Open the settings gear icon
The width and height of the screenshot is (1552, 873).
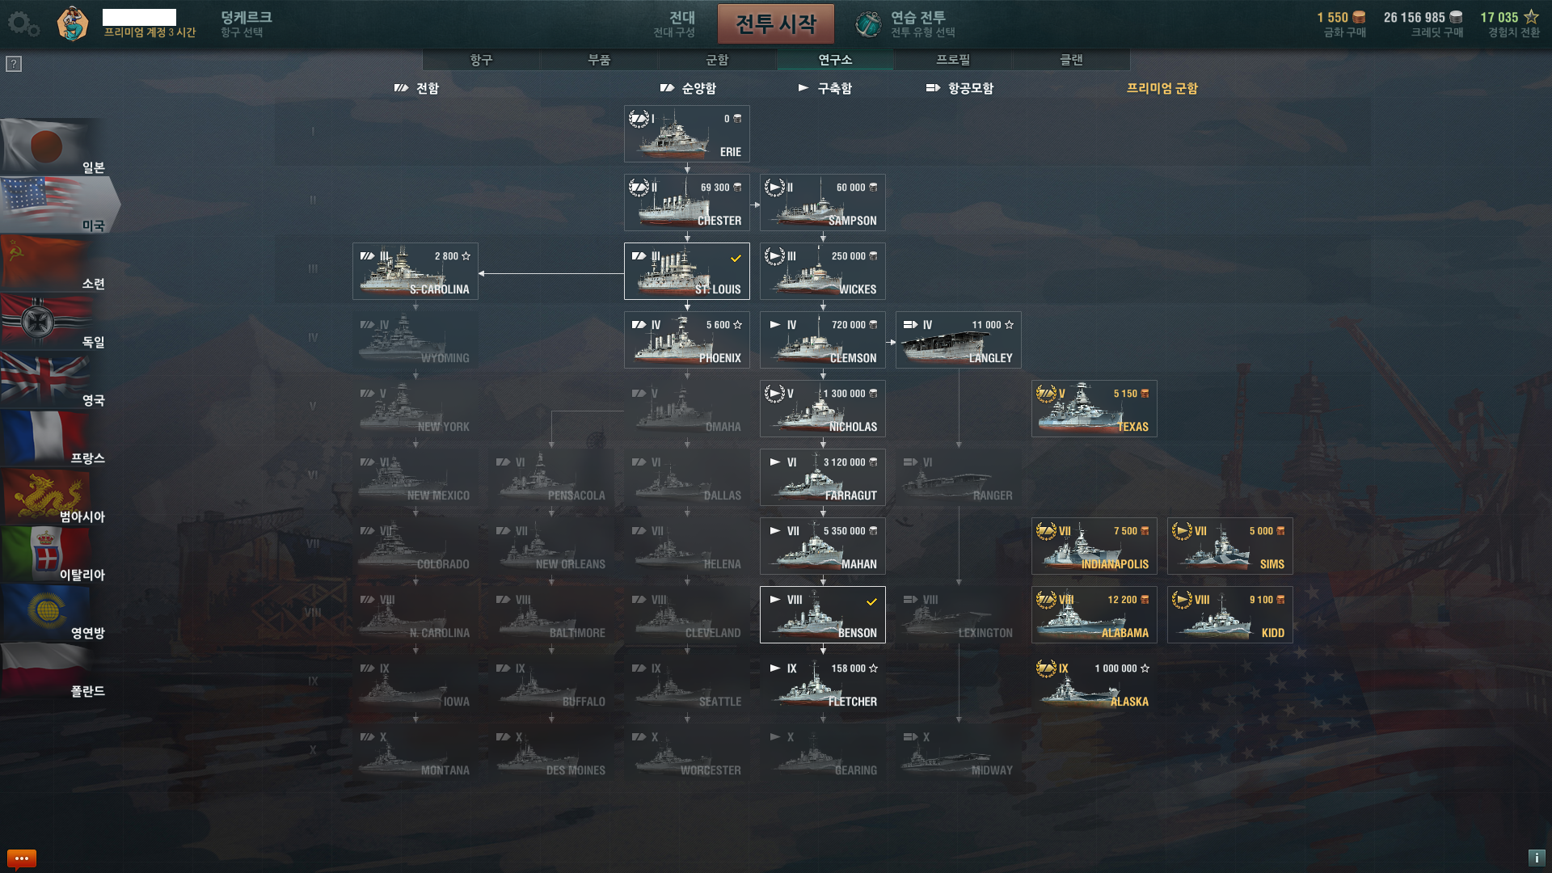click(23, 24)
